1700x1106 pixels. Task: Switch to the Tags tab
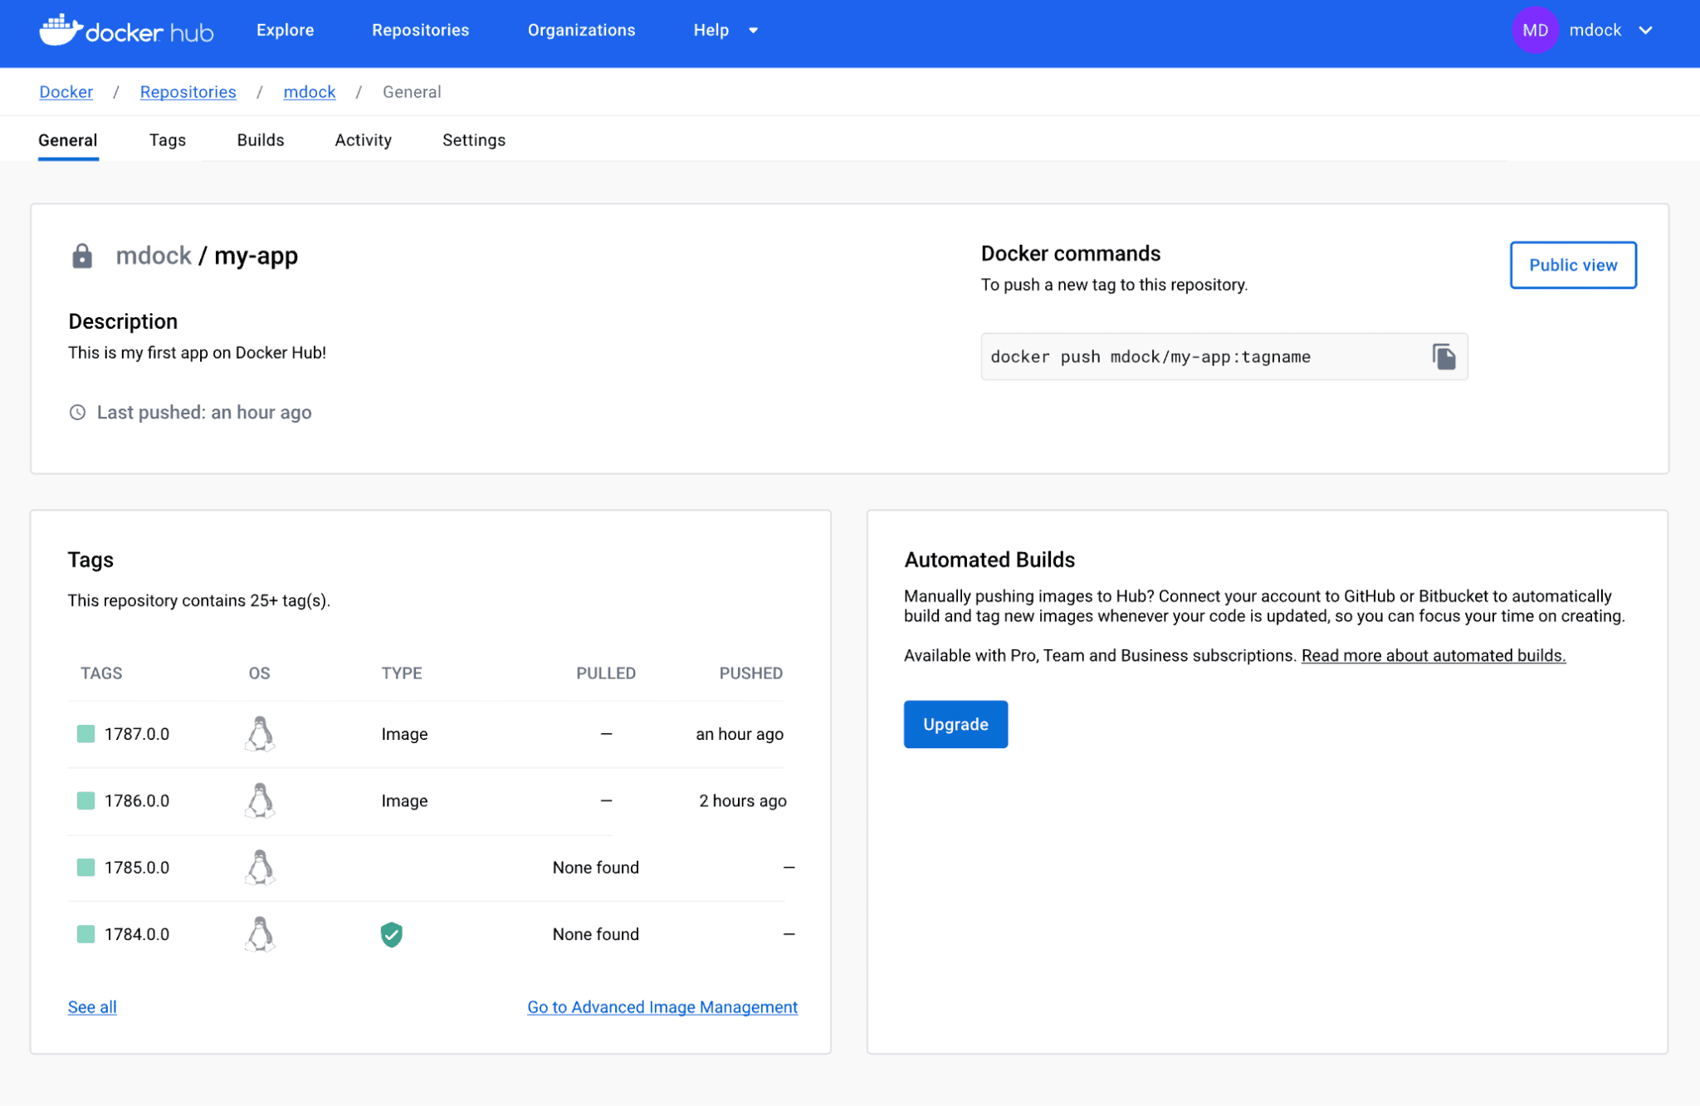point(168,139)
